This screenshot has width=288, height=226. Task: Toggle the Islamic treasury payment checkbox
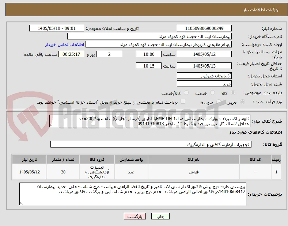coord(183,101)
